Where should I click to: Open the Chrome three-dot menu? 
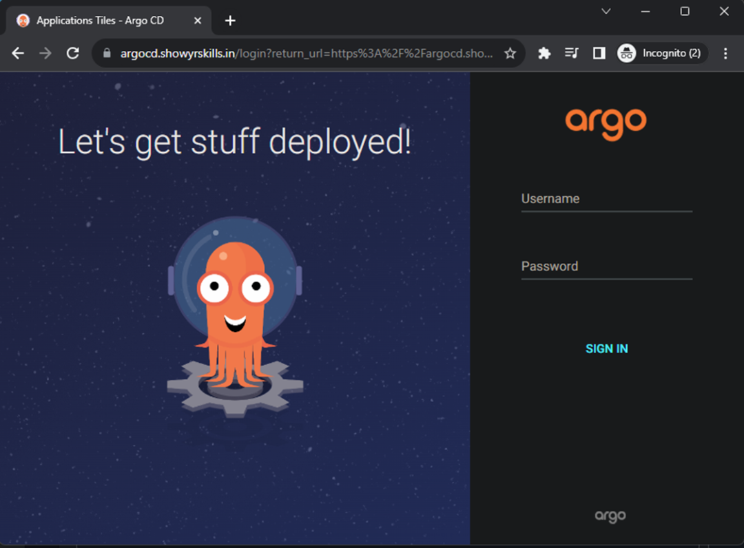(x=725, y=53)
